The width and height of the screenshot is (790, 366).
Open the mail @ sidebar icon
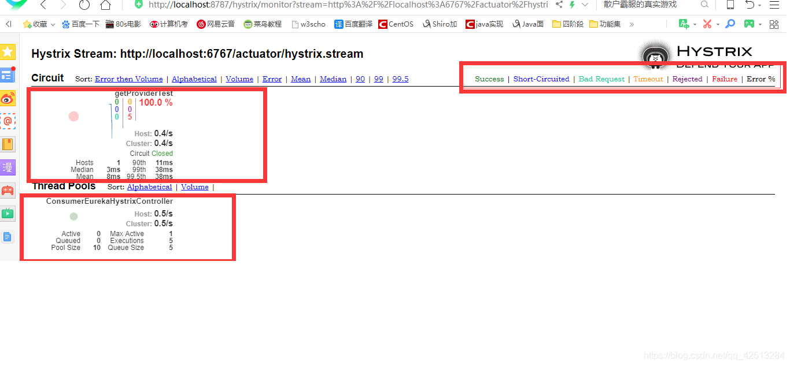(8, 121)
